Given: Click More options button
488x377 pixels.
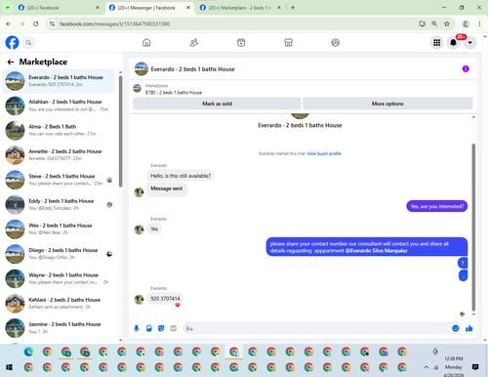Looking at the screenshot, I should [x=387, y=104].
